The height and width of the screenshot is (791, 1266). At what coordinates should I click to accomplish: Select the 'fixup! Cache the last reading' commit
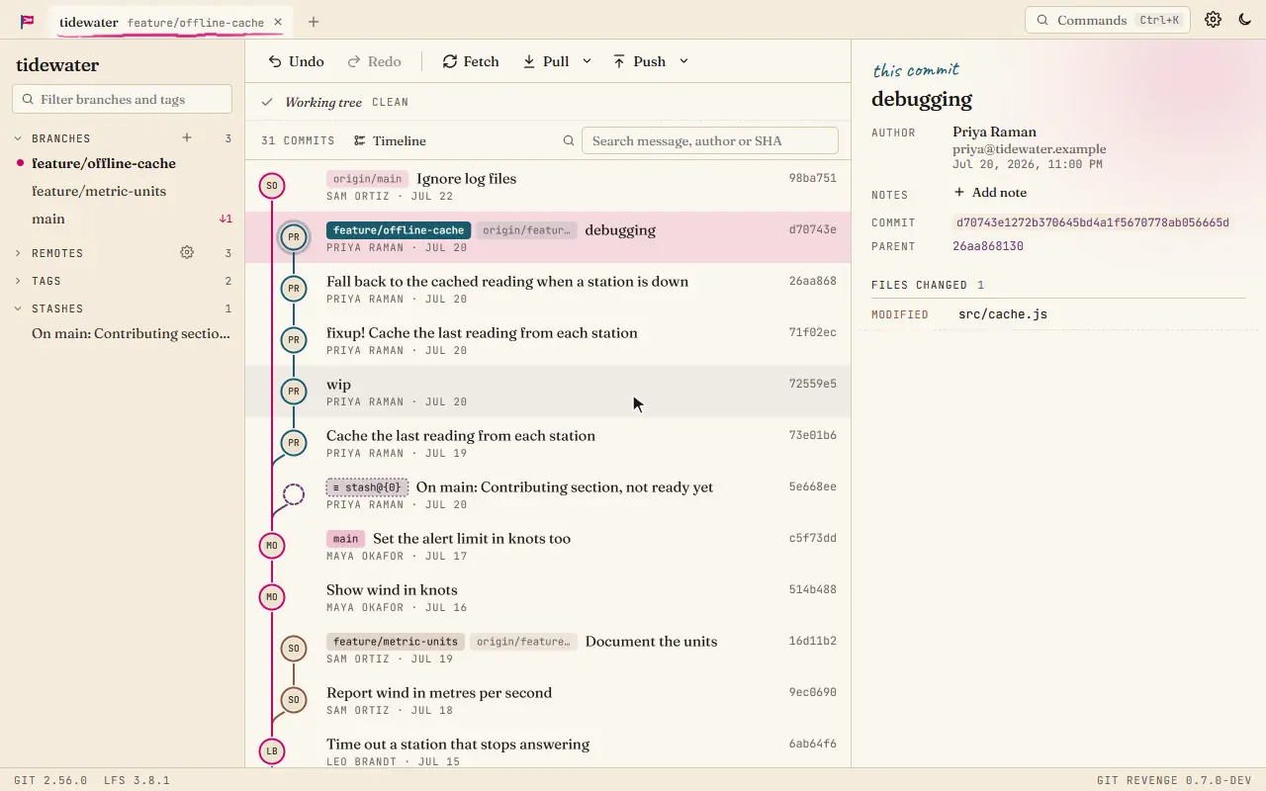click(x=548, y=340)
